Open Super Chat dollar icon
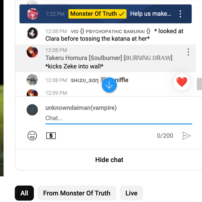The image size is (202, 202). 51,136
